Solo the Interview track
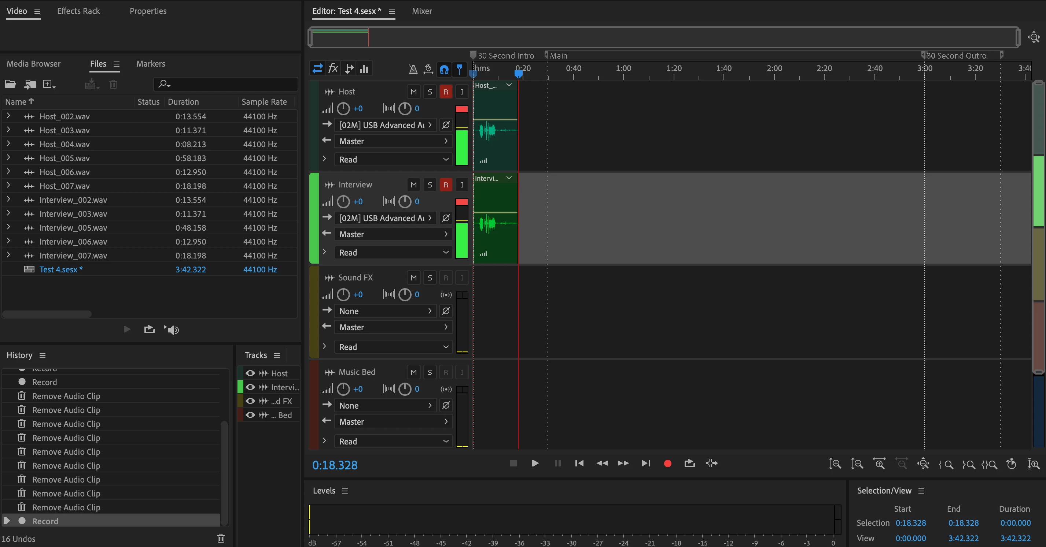 pyautogui.click(x=430, y=185)
